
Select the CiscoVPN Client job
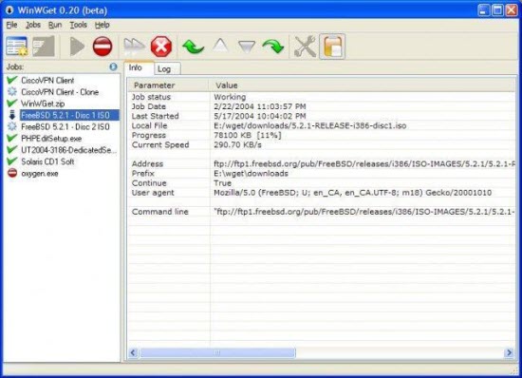[47, 81]
